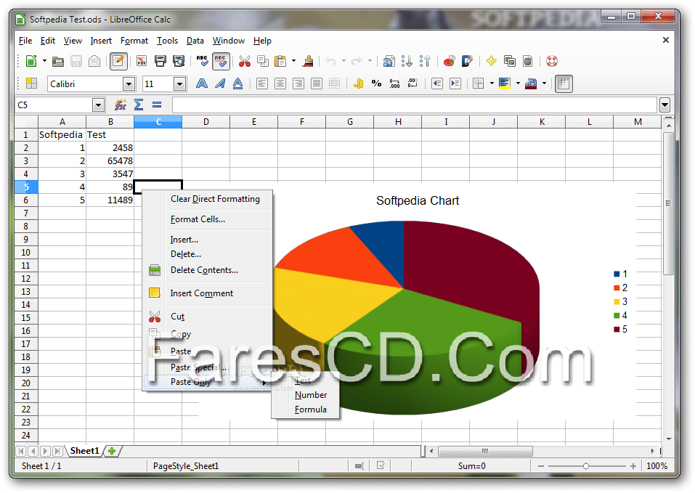This screenshot has height=493, width=695.
Task: Open the Navigator star icon
Action: click(491, 61)
